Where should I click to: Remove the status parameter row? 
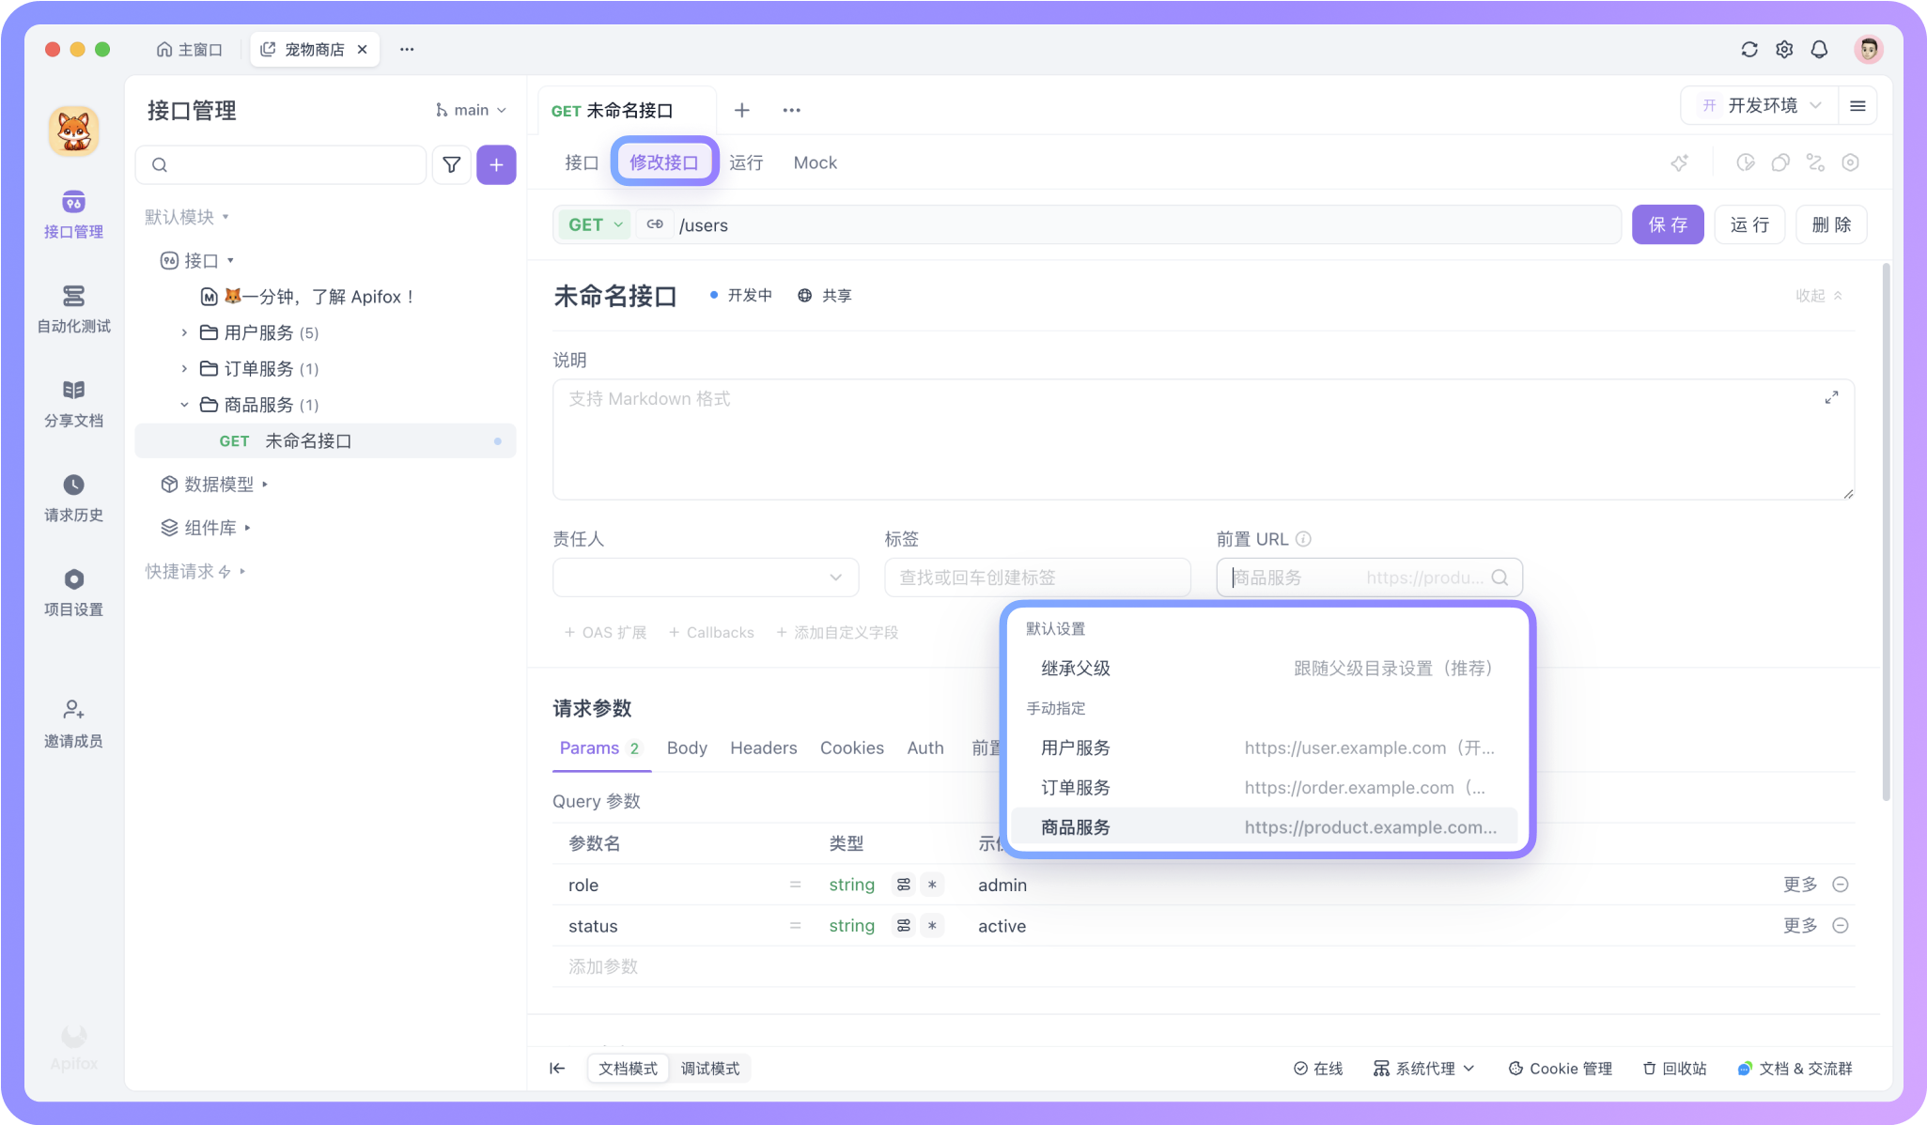coord(1841,926)
